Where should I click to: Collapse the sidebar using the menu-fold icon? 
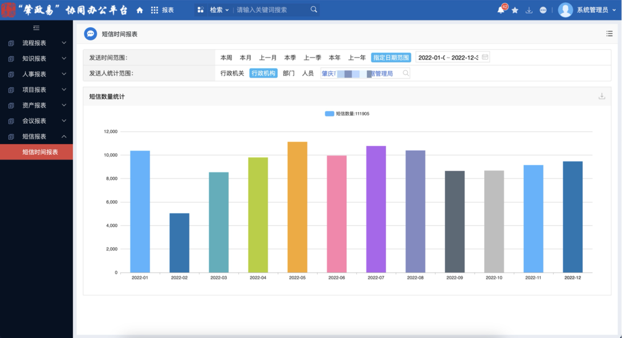coord(36,28)
